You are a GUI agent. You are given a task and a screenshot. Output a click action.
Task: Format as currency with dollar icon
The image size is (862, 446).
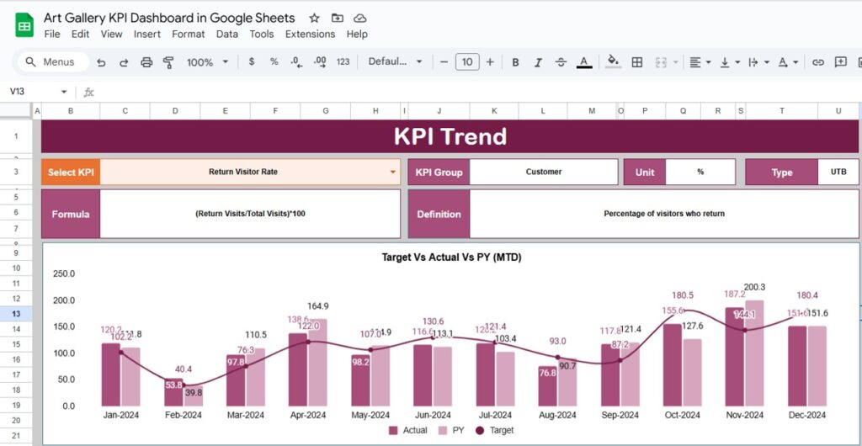tap(252, 62)
